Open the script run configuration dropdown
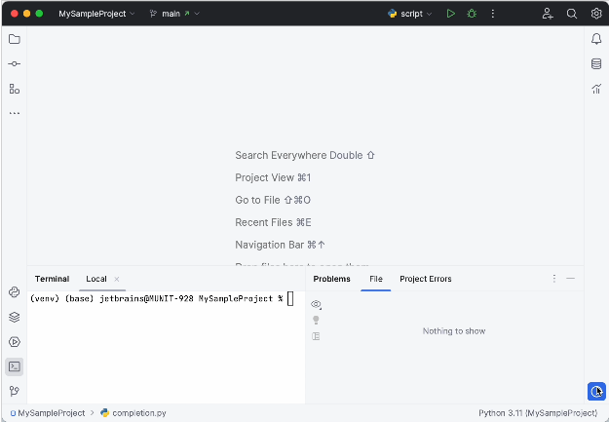Image resolution: width=609 pixels, height=422 pixels. [410, 14]
